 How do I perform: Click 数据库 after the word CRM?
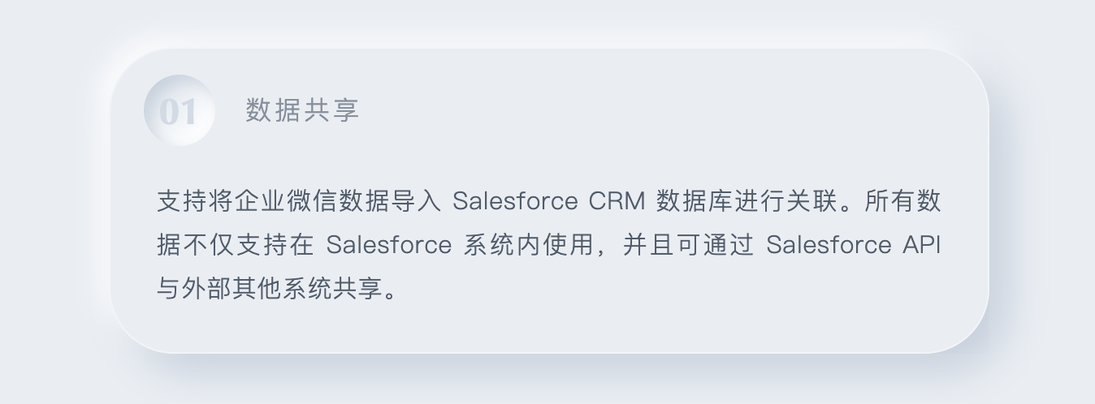pyautogui.click(x=691, y=201)
